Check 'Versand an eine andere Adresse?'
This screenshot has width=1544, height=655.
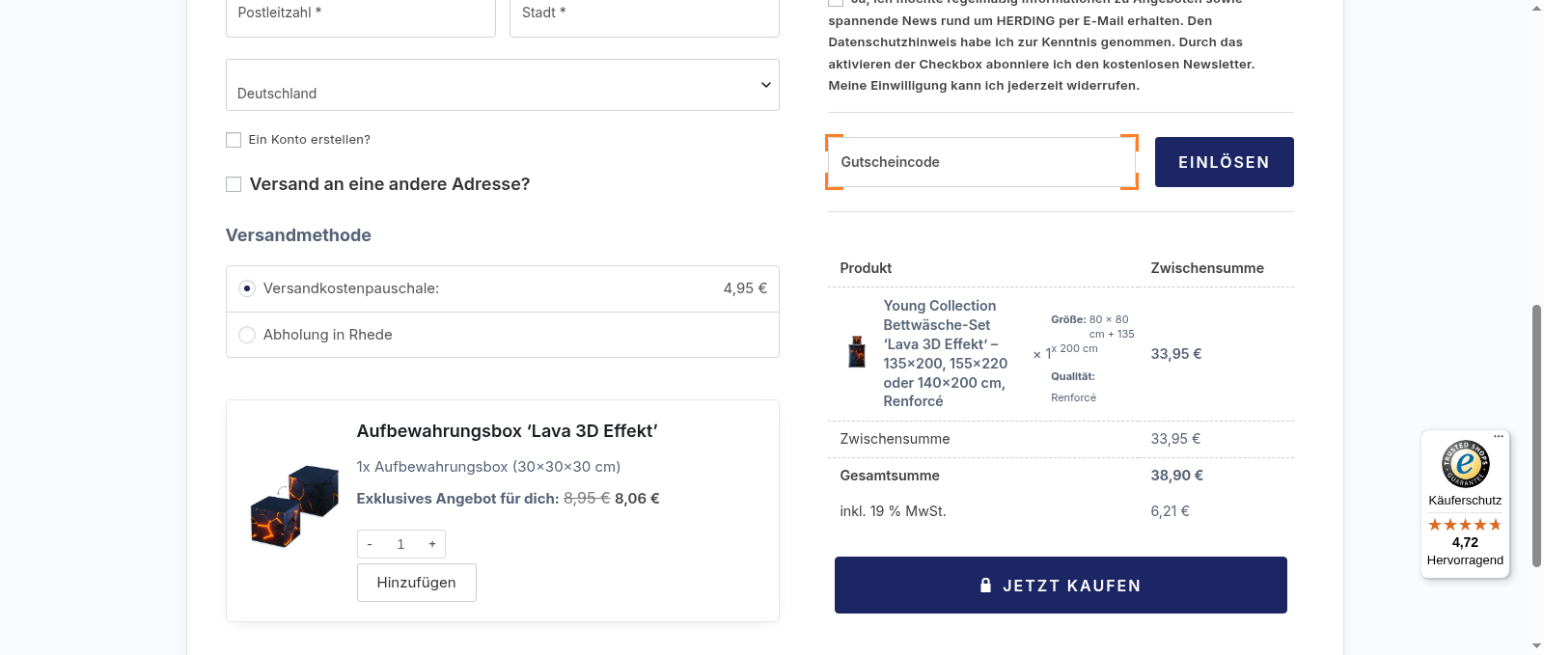233,183
